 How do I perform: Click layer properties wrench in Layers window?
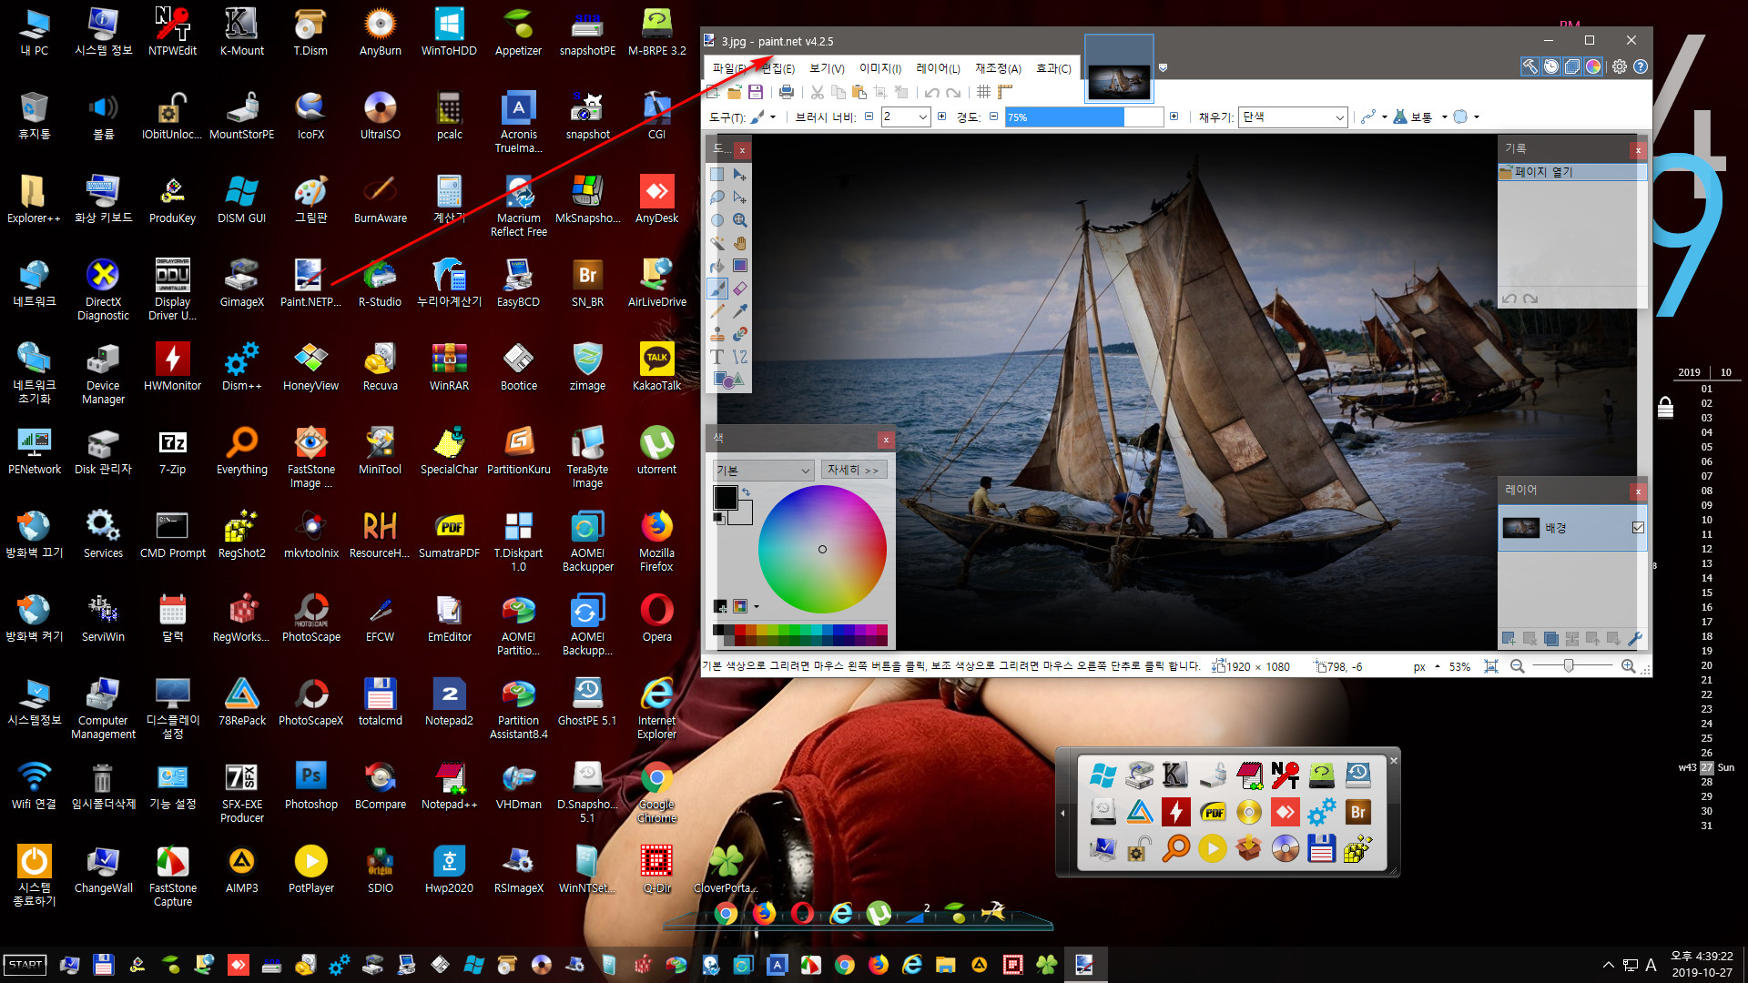[1635, 639]
